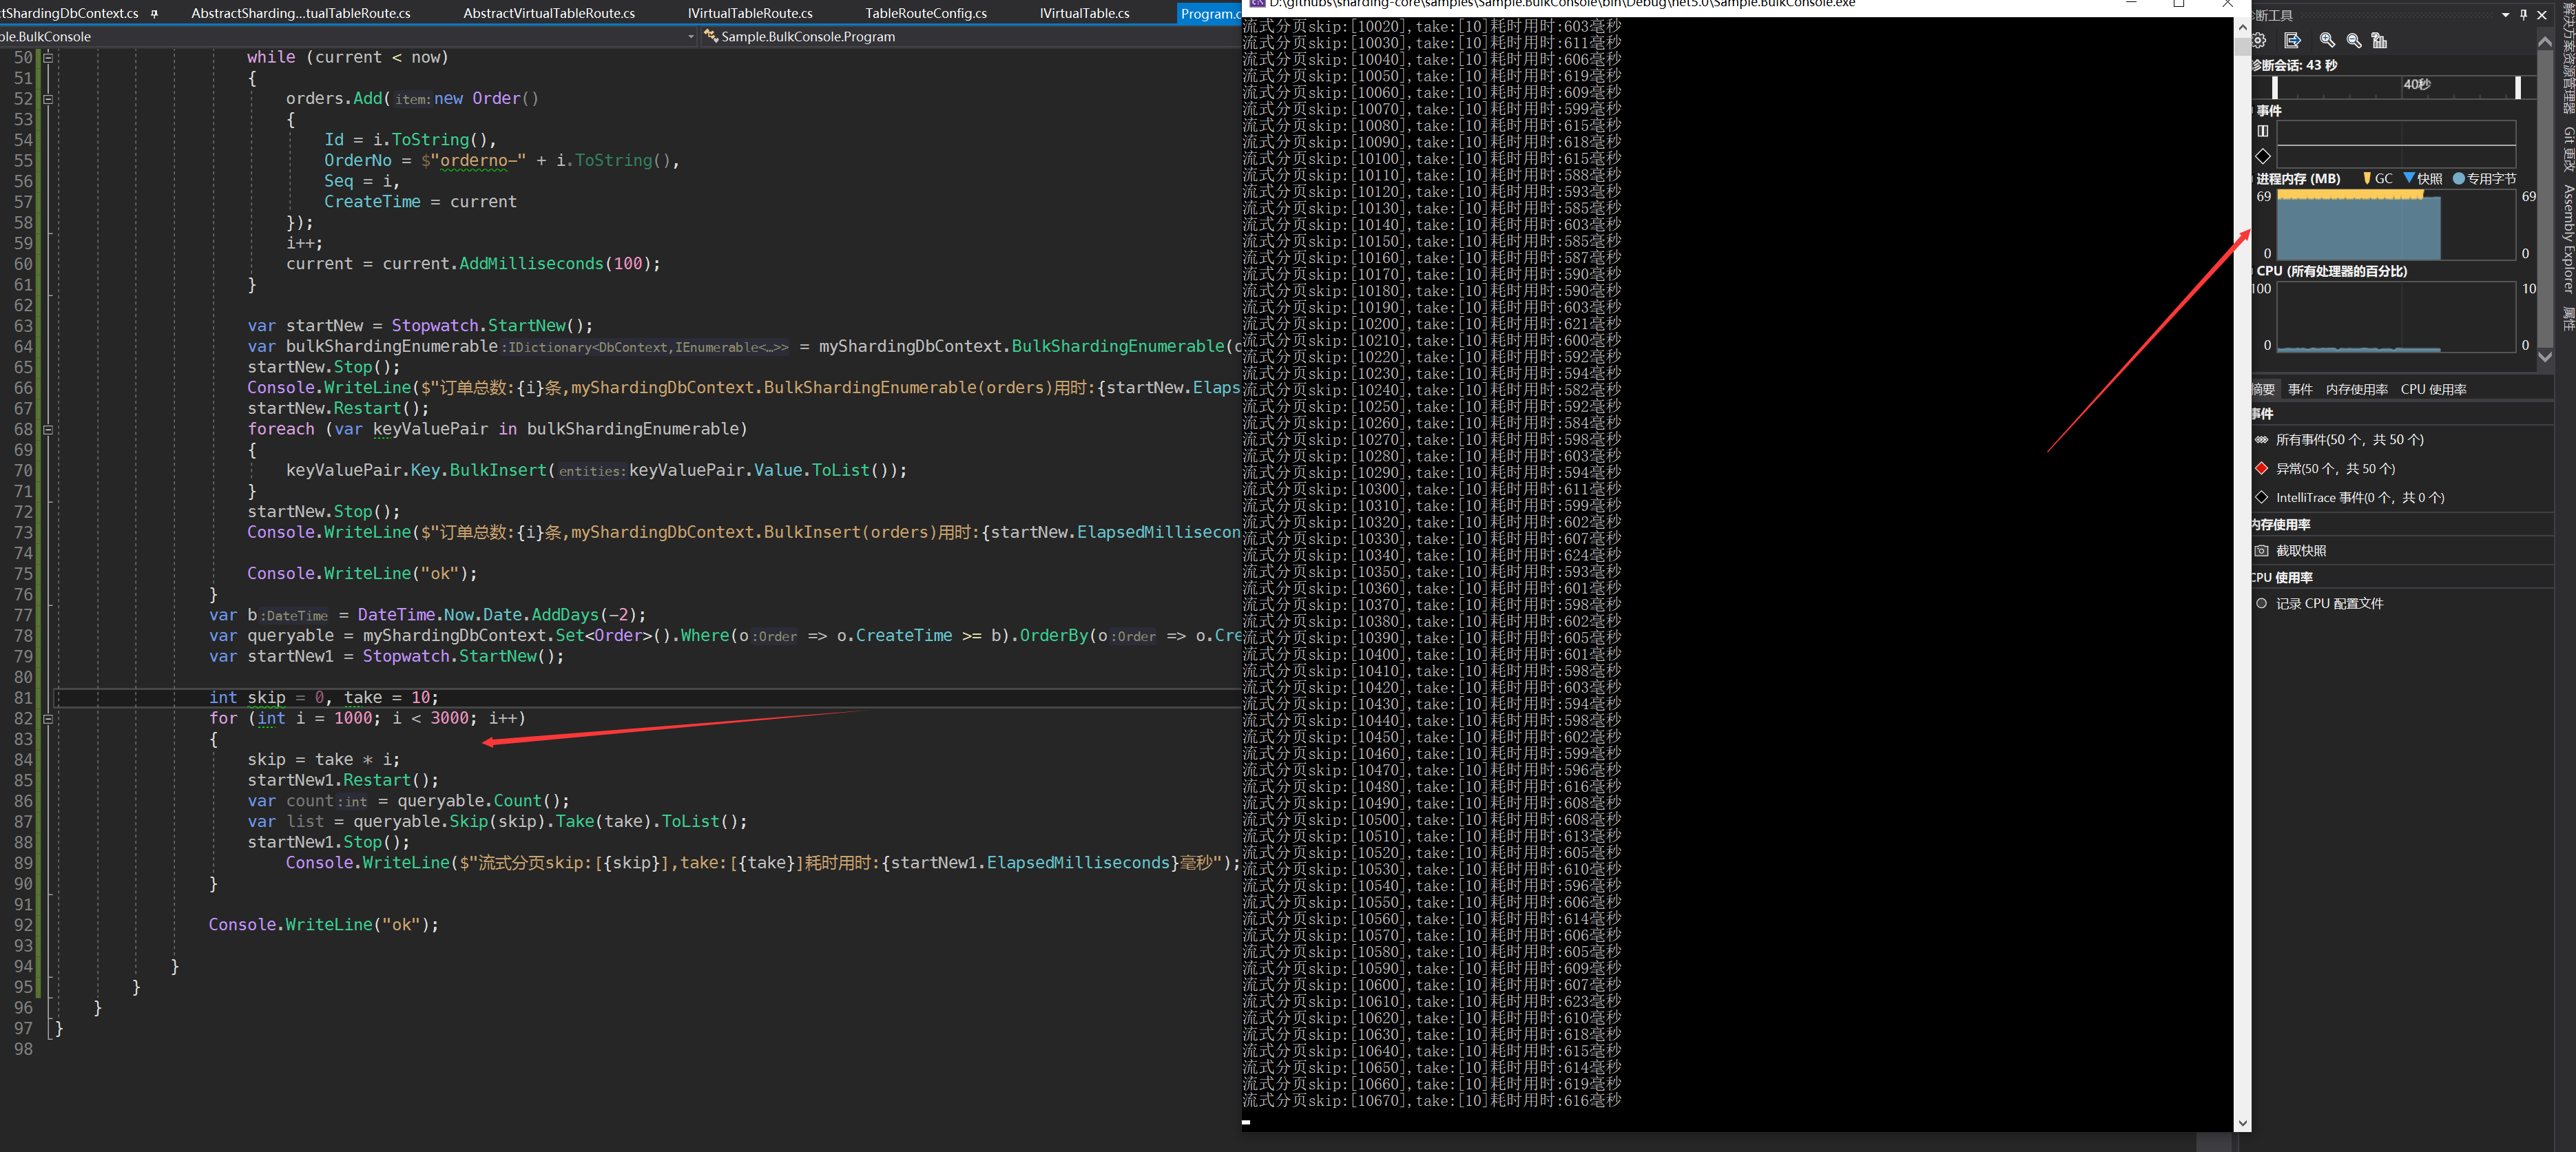Open 所有事件(50 个) all events link
Viewport: 2576px width, 1152px height.
(x=2349, y=440)
